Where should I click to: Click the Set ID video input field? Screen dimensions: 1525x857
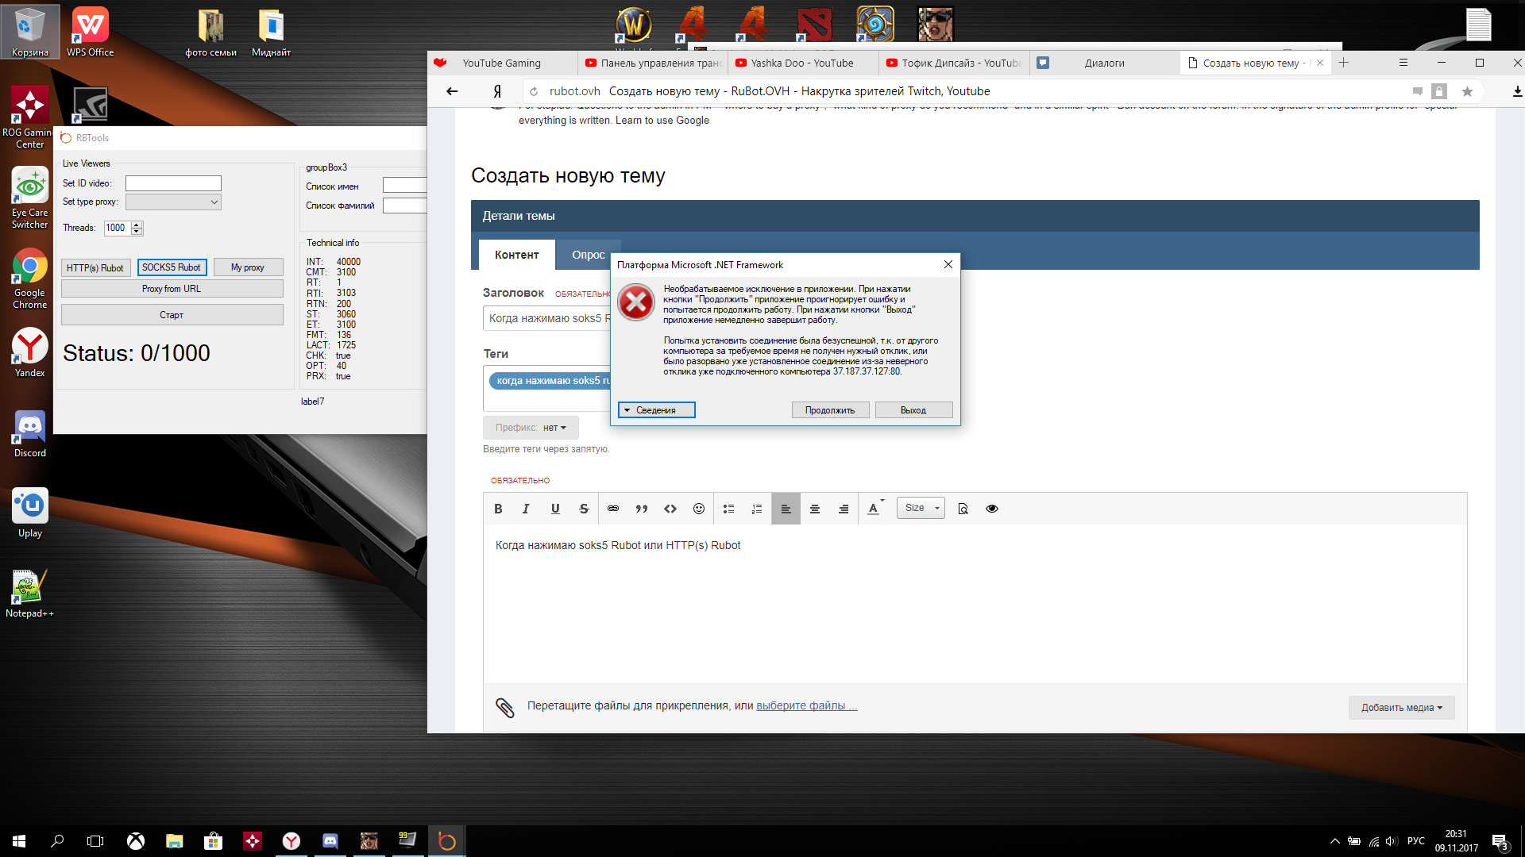[x=173, y=183]
